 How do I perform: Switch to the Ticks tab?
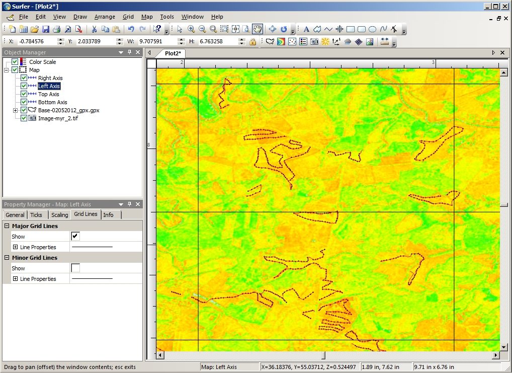point(36,215)
